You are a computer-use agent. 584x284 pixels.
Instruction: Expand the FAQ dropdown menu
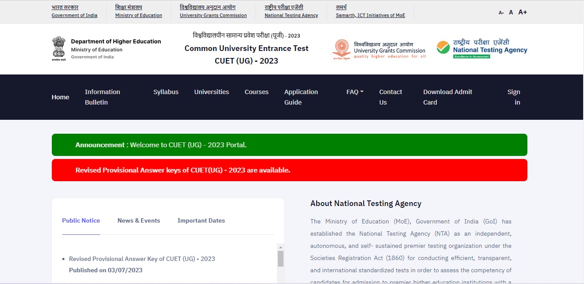[354, 92]
